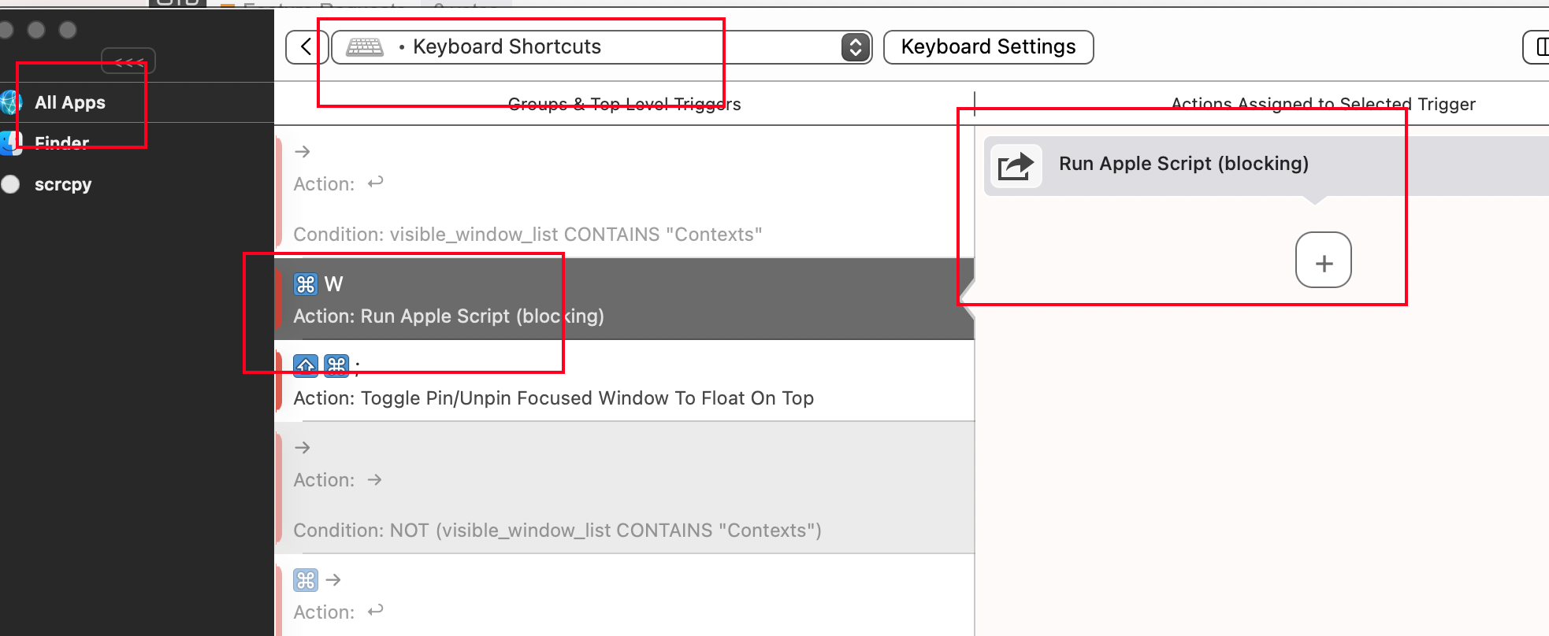This screenshot has height=636, width=1549.
Task: Select trigger with condition CONTAINS "Contexts"
Action: [624, 192]
